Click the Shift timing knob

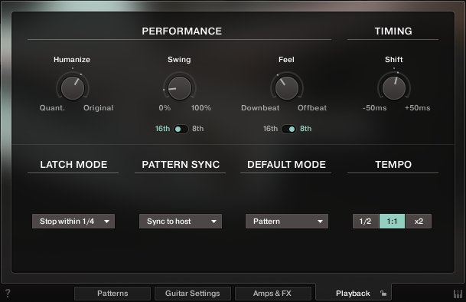[394, 87]
